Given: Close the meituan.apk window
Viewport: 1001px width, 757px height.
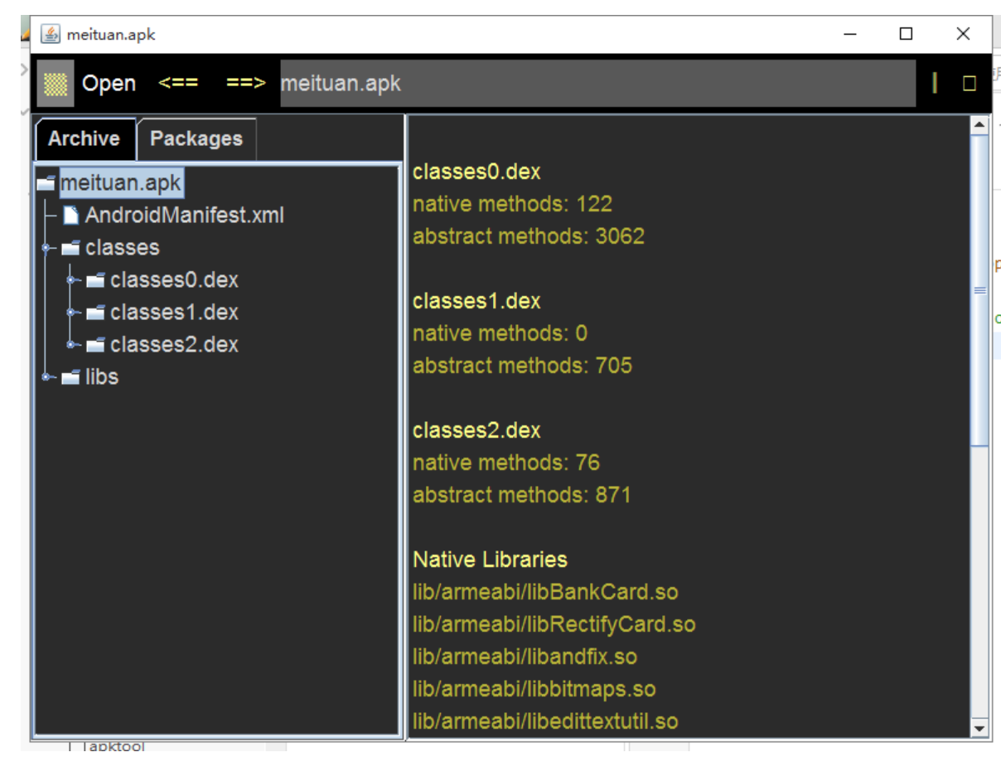Looking at the screenshot, I should coord(962,34).
